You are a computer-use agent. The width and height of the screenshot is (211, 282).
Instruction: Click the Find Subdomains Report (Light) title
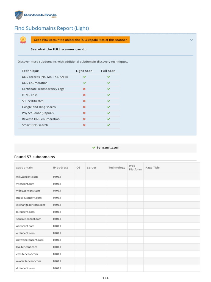tap(52, 28)
